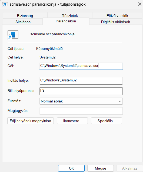The image size is (143, 172).
Task: Switch to the Biztonság tab
Action: pyautogui.click(x=25, y=16)
